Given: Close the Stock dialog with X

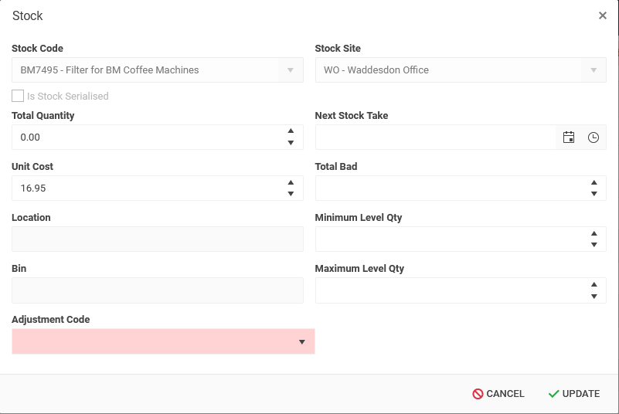Looking at the screenshot, I should 603,15.
